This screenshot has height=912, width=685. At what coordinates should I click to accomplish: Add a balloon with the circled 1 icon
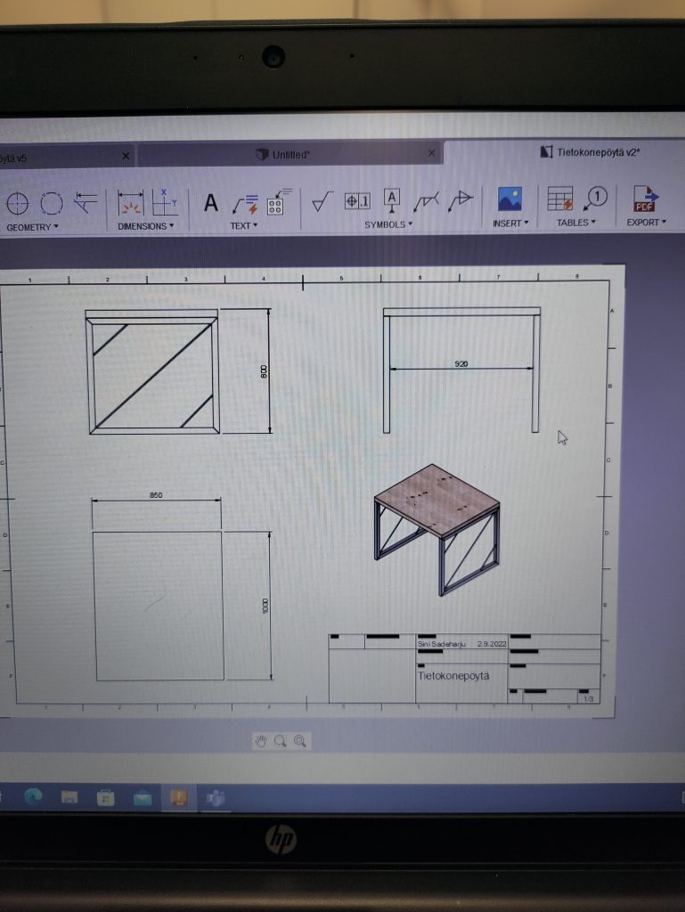(596, 198)
